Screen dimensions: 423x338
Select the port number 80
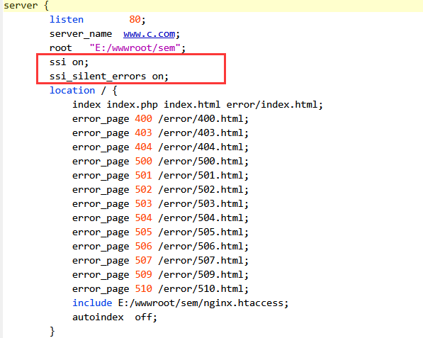coord(135,19)
